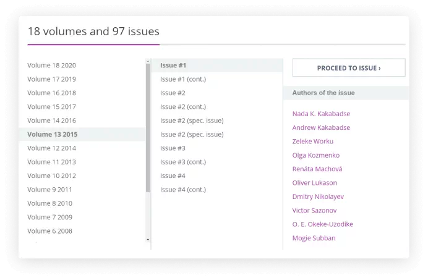Click the Proceed to Issue button
428x280 pixels.
pyautogui.click(x=349, y=68)
